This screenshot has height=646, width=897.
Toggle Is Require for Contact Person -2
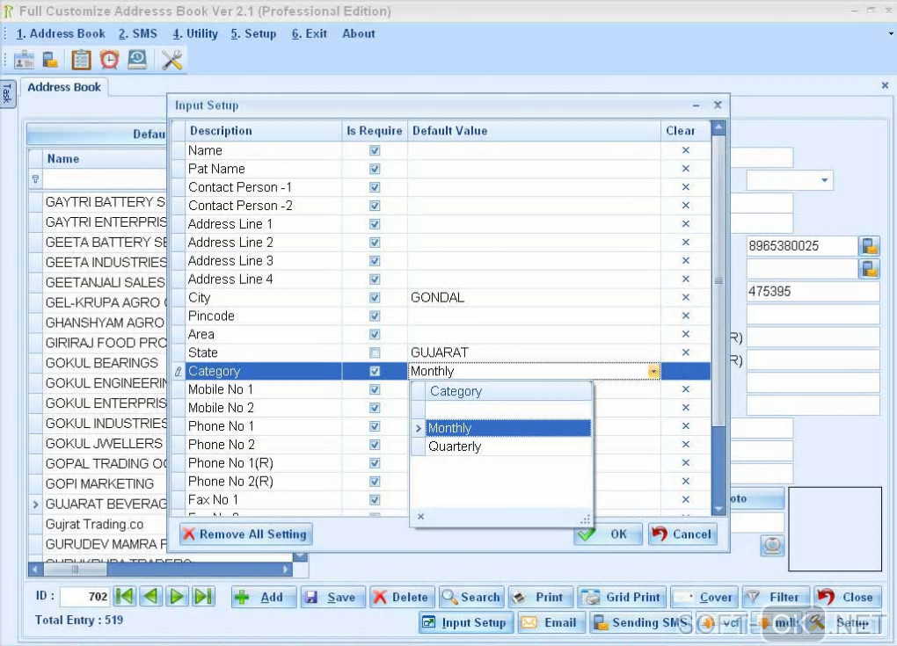click(x=375, y=206)
